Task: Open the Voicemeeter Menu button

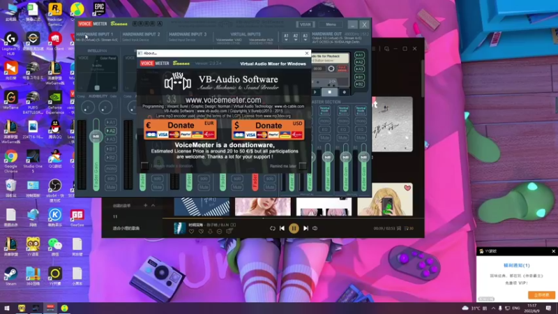Action: [x=331, y=24]
